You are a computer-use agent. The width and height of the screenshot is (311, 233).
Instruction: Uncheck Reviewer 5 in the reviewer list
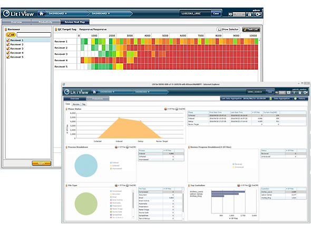[x=8, y=57]
